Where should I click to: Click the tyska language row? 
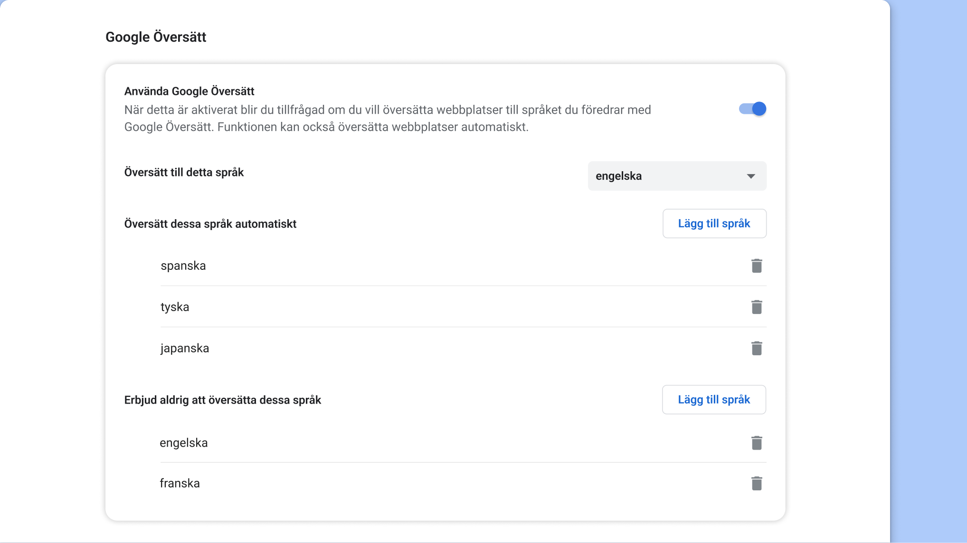[x=175, y=307]
